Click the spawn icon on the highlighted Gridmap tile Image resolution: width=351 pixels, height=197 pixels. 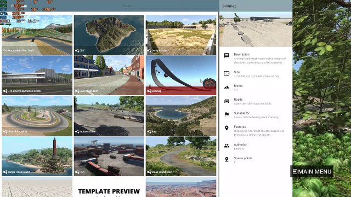(149, 91)
